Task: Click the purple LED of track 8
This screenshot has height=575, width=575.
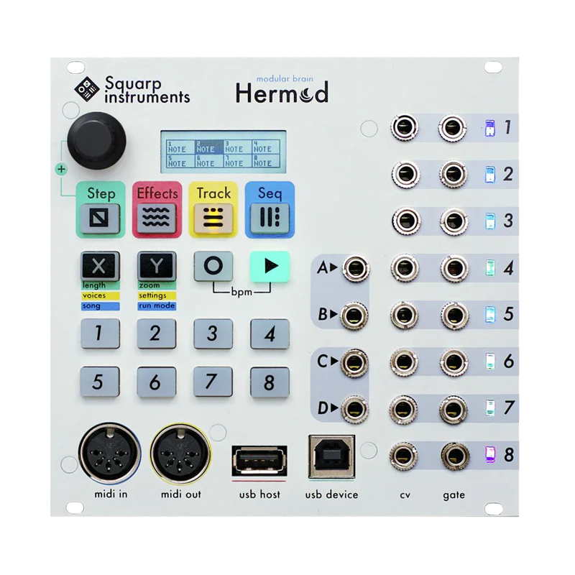Action: pyautogui.click(x=490, y=454)
